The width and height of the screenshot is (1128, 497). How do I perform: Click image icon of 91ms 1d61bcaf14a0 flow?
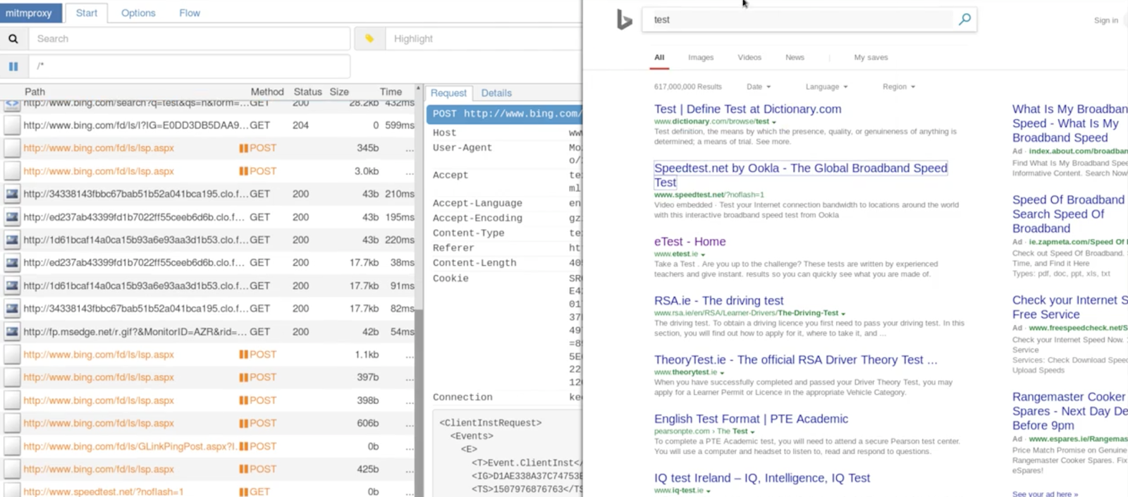(x=12, y=286)
